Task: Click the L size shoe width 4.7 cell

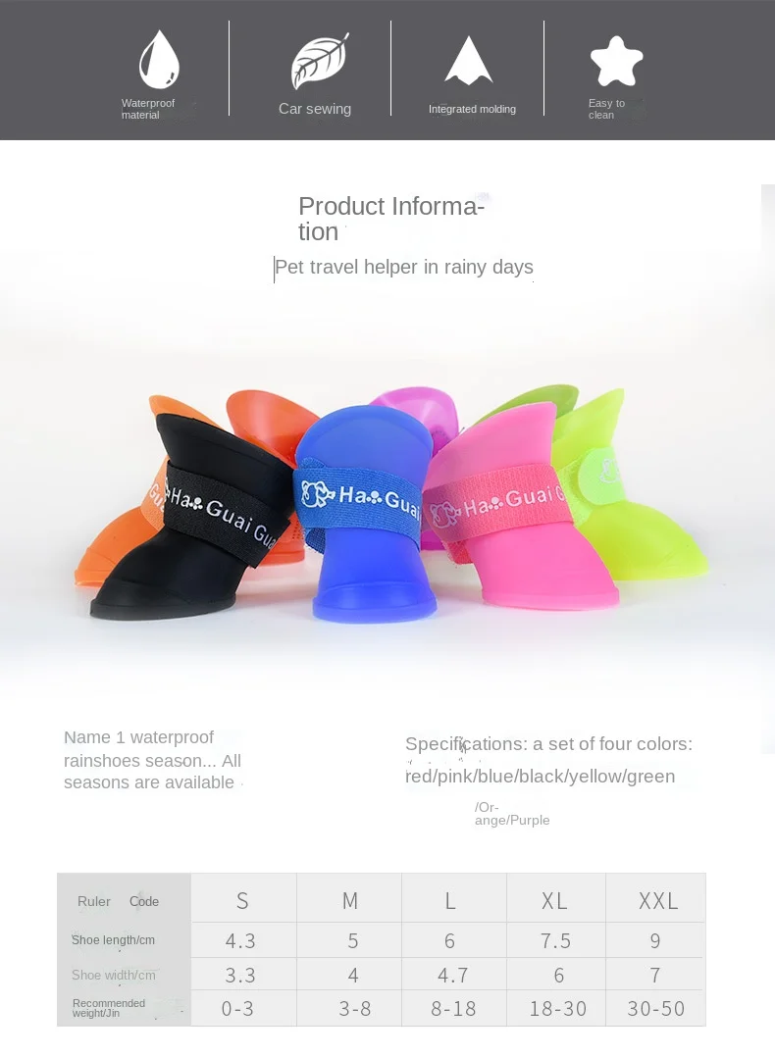Action: [452, 975]
